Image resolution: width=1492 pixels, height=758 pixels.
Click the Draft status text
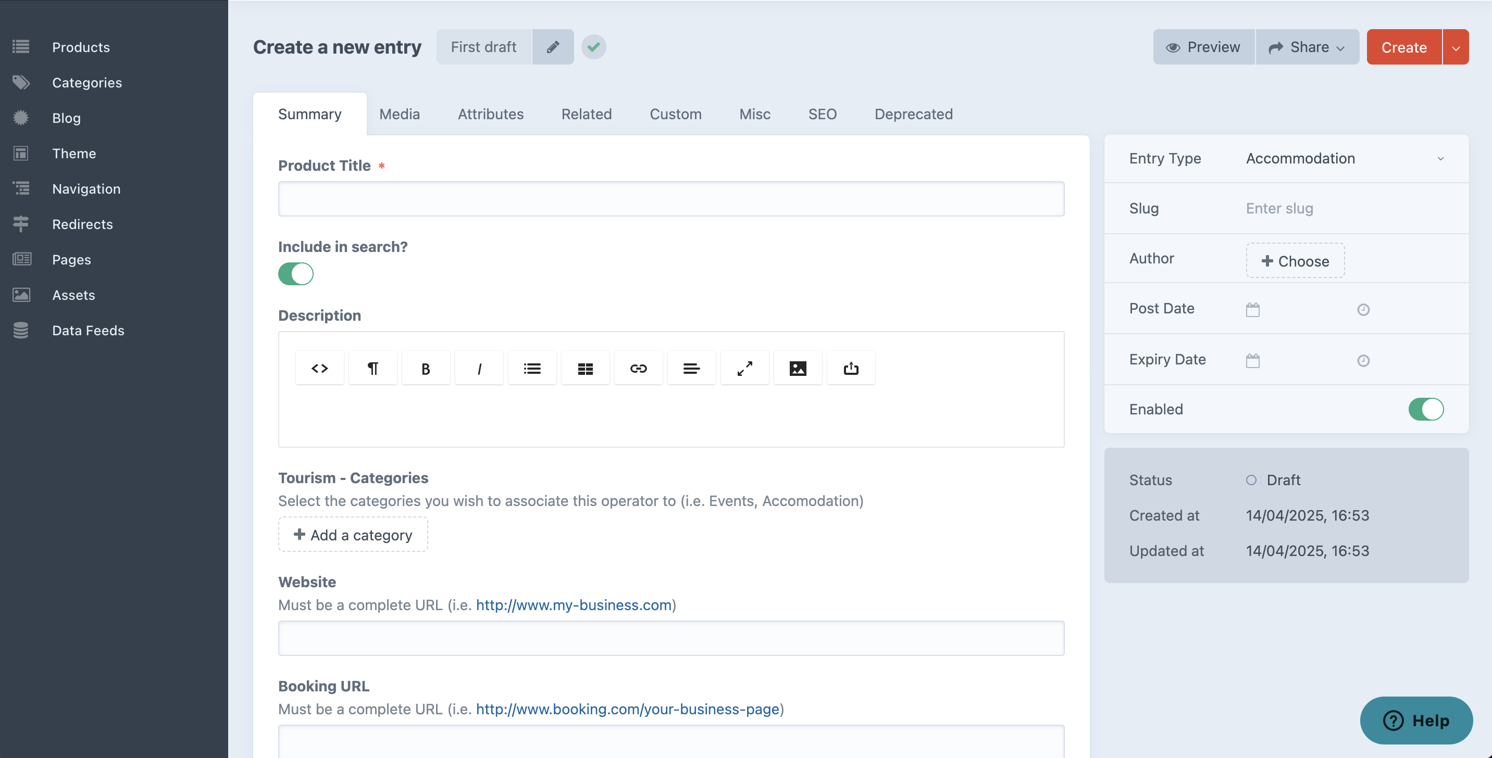coord(1284,479)
